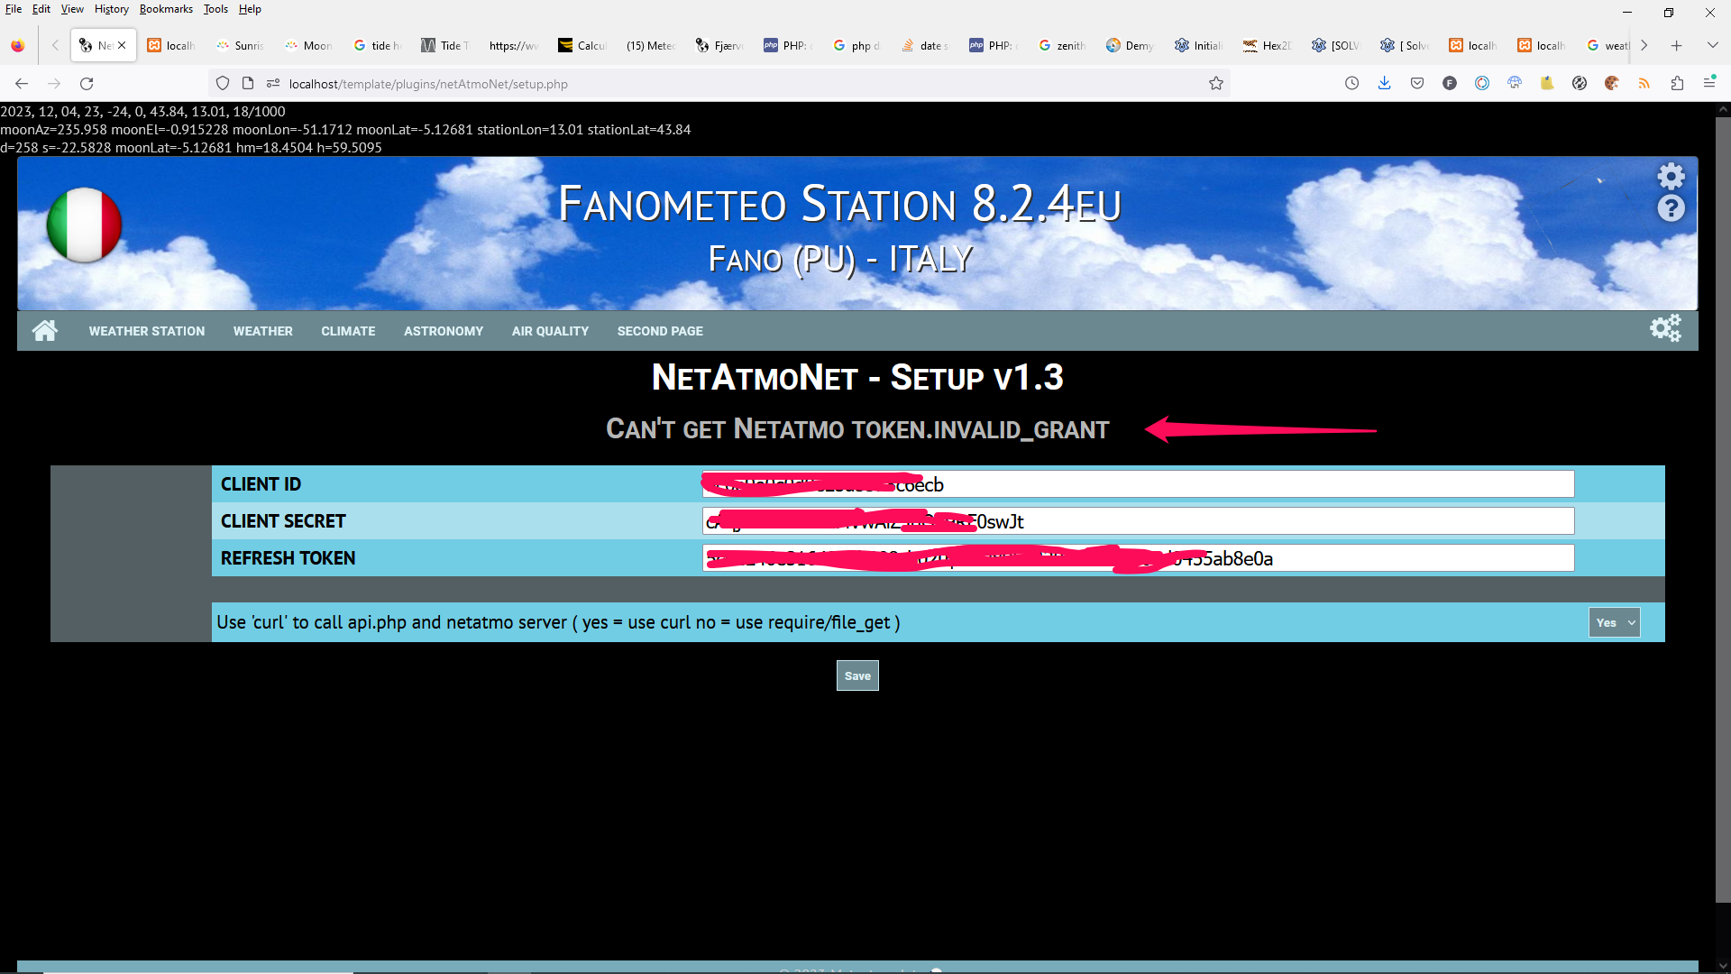
Task: Bookmark this page with star
Action: point(1216,84)
